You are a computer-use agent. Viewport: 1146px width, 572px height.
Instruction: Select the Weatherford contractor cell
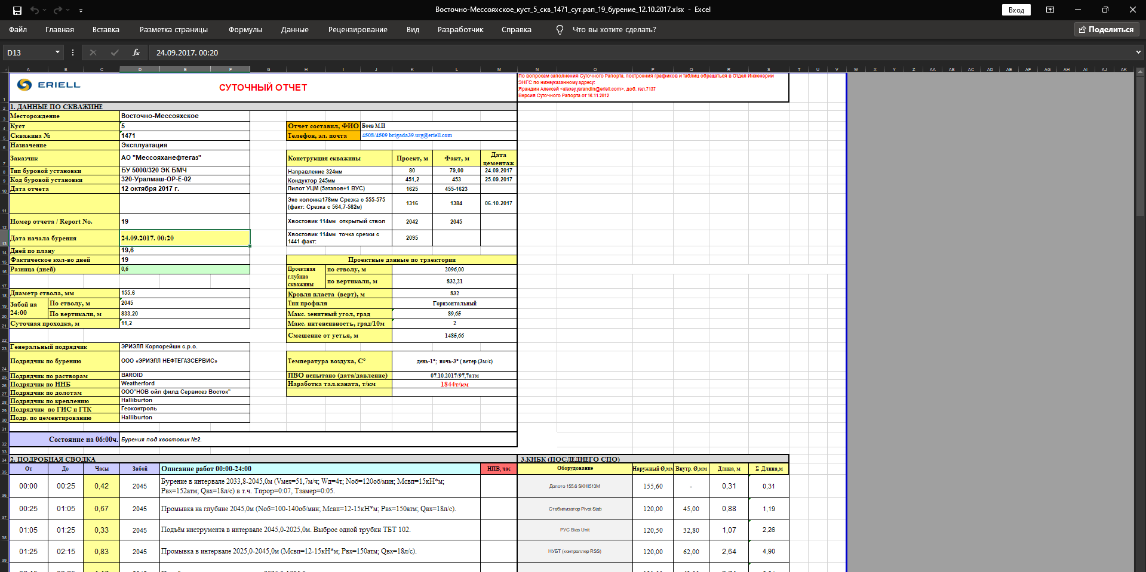coord(185,384)
